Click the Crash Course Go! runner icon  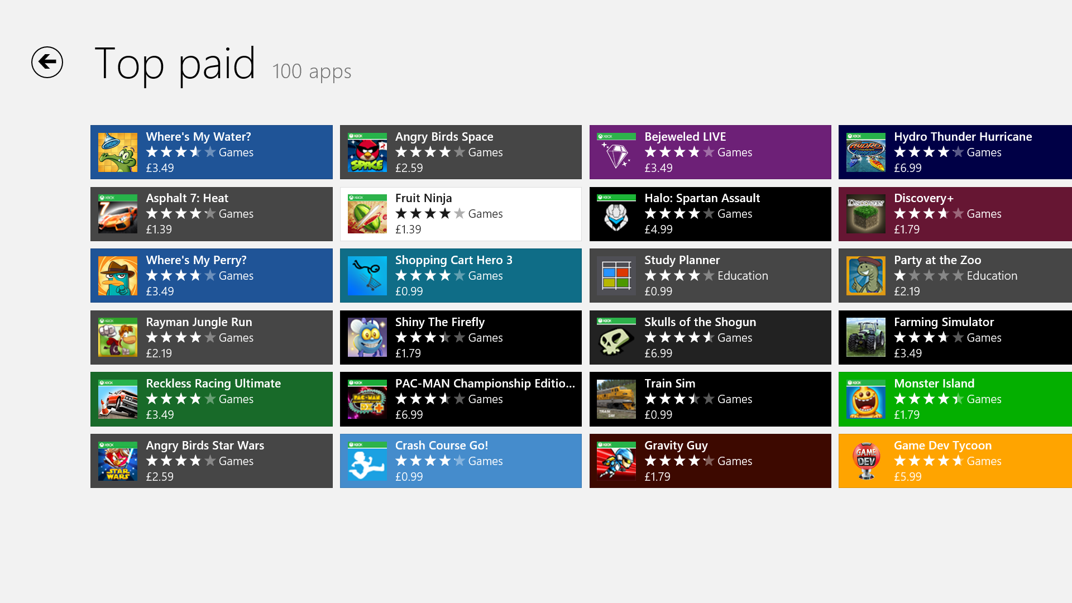(367, 461)
